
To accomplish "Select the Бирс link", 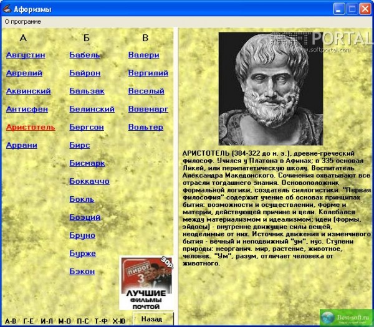I will (x=80, y=145).
